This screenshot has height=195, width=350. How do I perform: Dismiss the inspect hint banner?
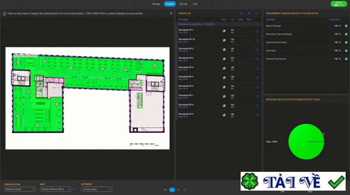pyautogui.click(x=171, y=14)
